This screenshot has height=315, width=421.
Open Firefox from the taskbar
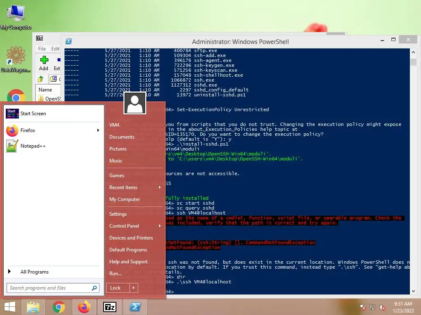(x=84, y=307)
